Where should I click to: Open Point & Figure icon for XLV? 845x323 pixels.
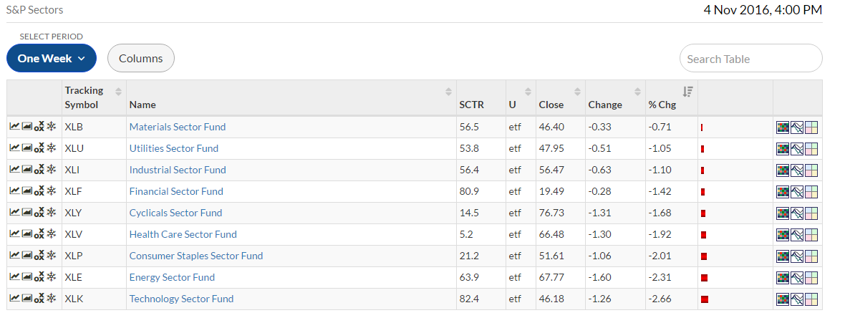pyautogui.click(x=39, y=234)
